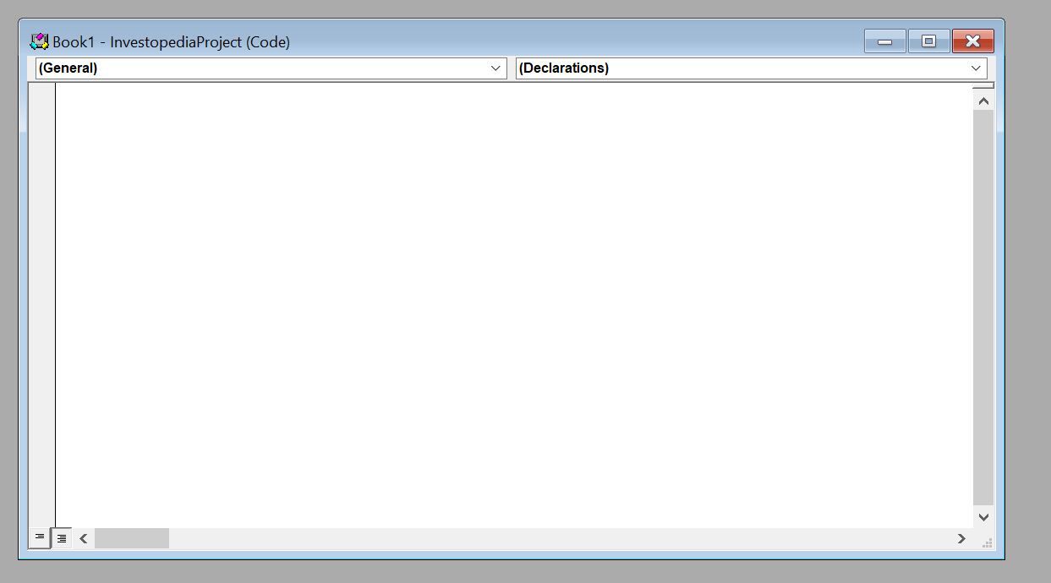Switch to Full Module View button
The height and width of the screenshot is (583, 1051).
61,537
